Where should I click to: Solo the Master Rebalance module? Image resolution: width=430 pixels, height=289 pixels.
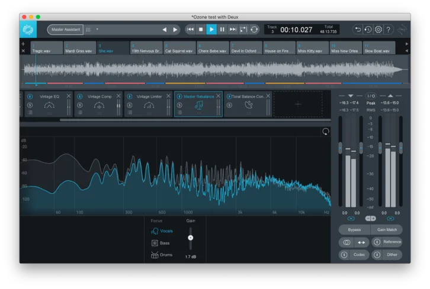pos(179,105)
